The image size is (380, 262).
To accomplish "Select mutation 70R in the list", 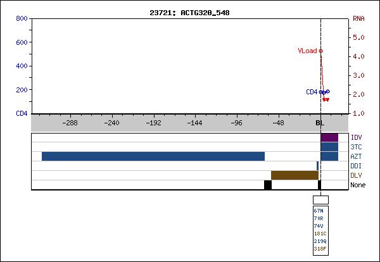I will click(319, 218).
